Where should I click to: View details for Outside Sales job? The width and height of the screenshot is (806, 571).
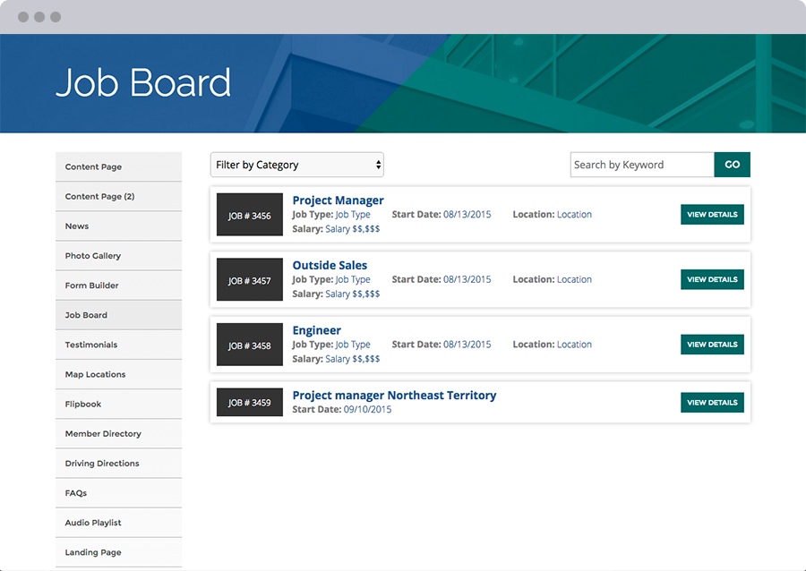coord(712,279)
